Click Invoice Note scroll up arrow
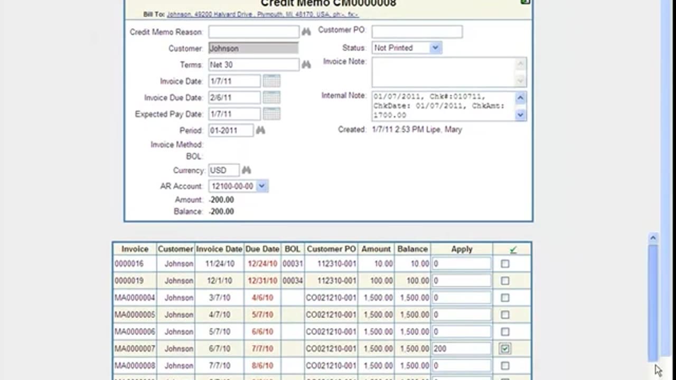This screenshot has height=380, width=676. pyautogui.click(x=520, y=64)
